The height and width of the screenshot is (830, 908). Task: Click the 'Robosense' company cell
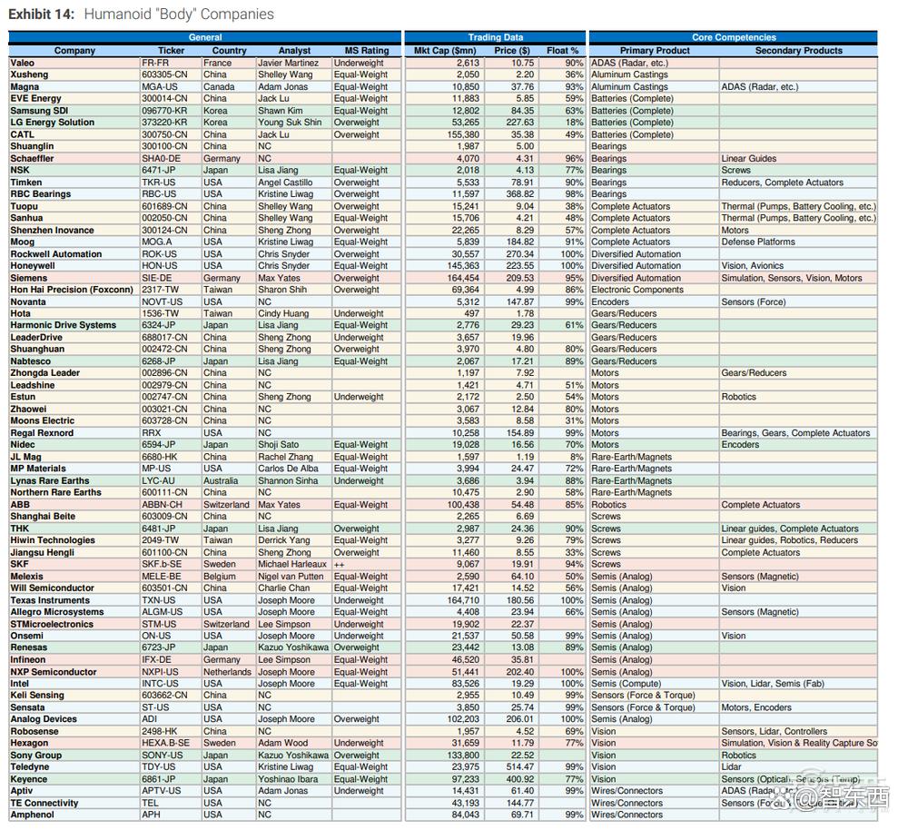click(35, 731)
